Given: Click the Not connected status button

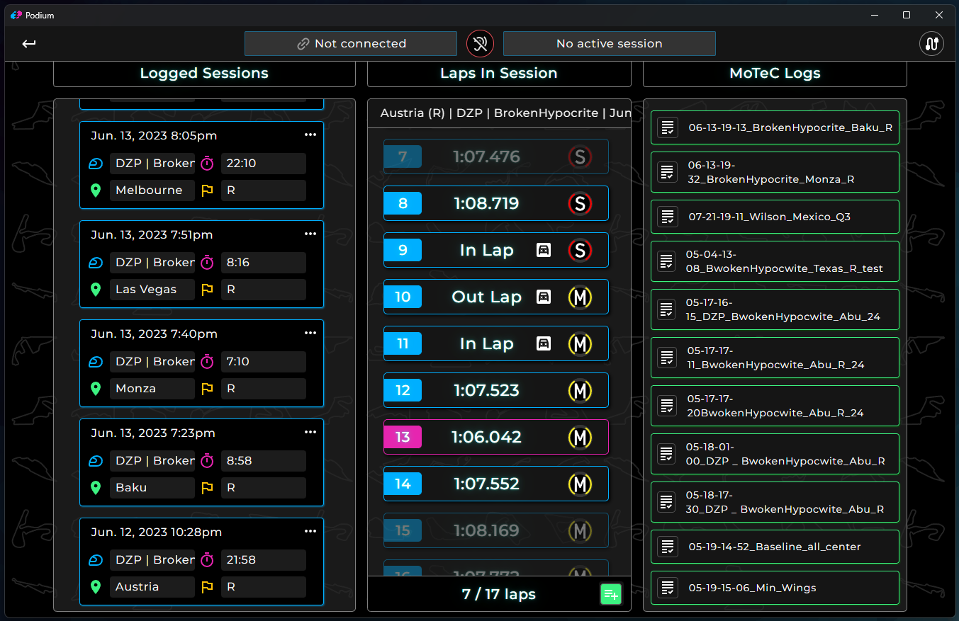Looking at the screenshot, I should click(x=351, y=43).
